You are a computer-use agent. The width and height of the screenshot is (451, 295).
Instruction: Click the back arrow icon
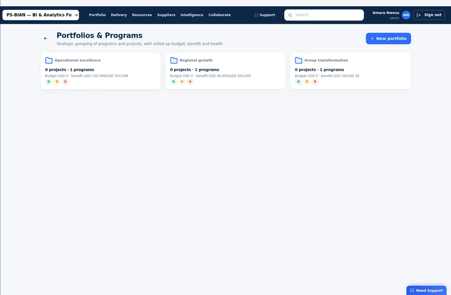click(x=46, y=38)
